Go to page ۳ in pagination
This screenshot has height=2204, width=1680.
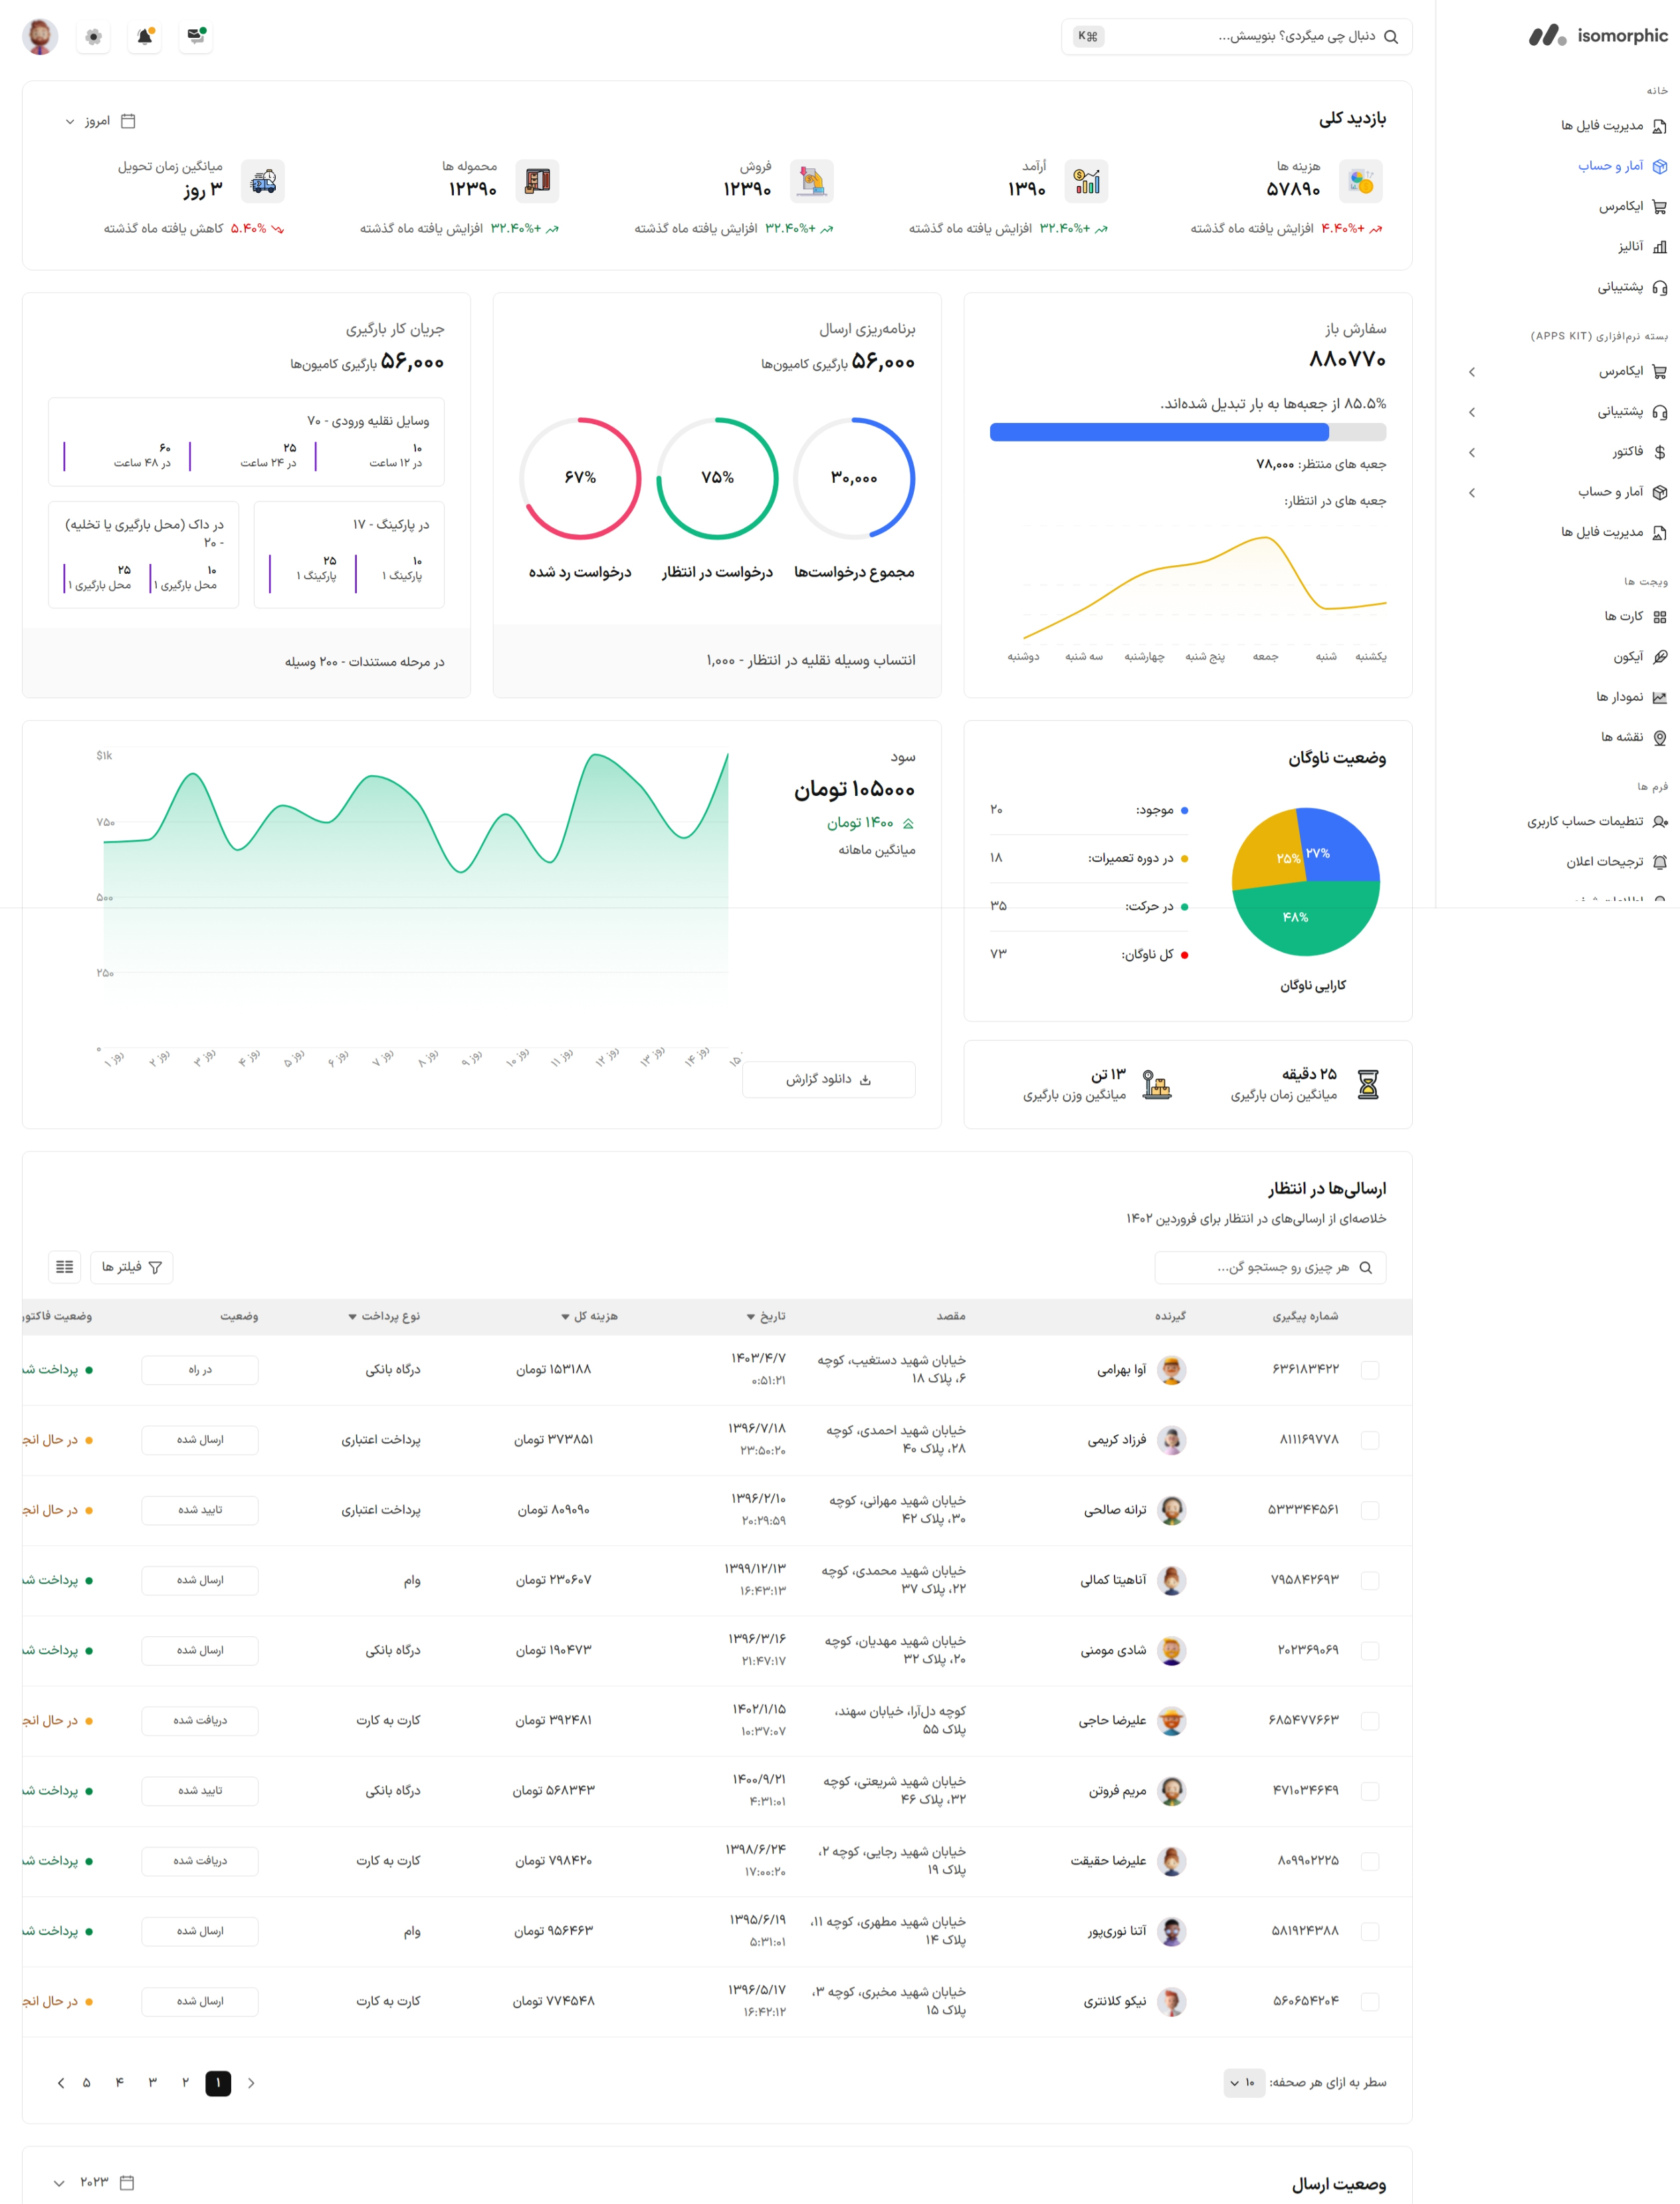(x=152, y=2083)
